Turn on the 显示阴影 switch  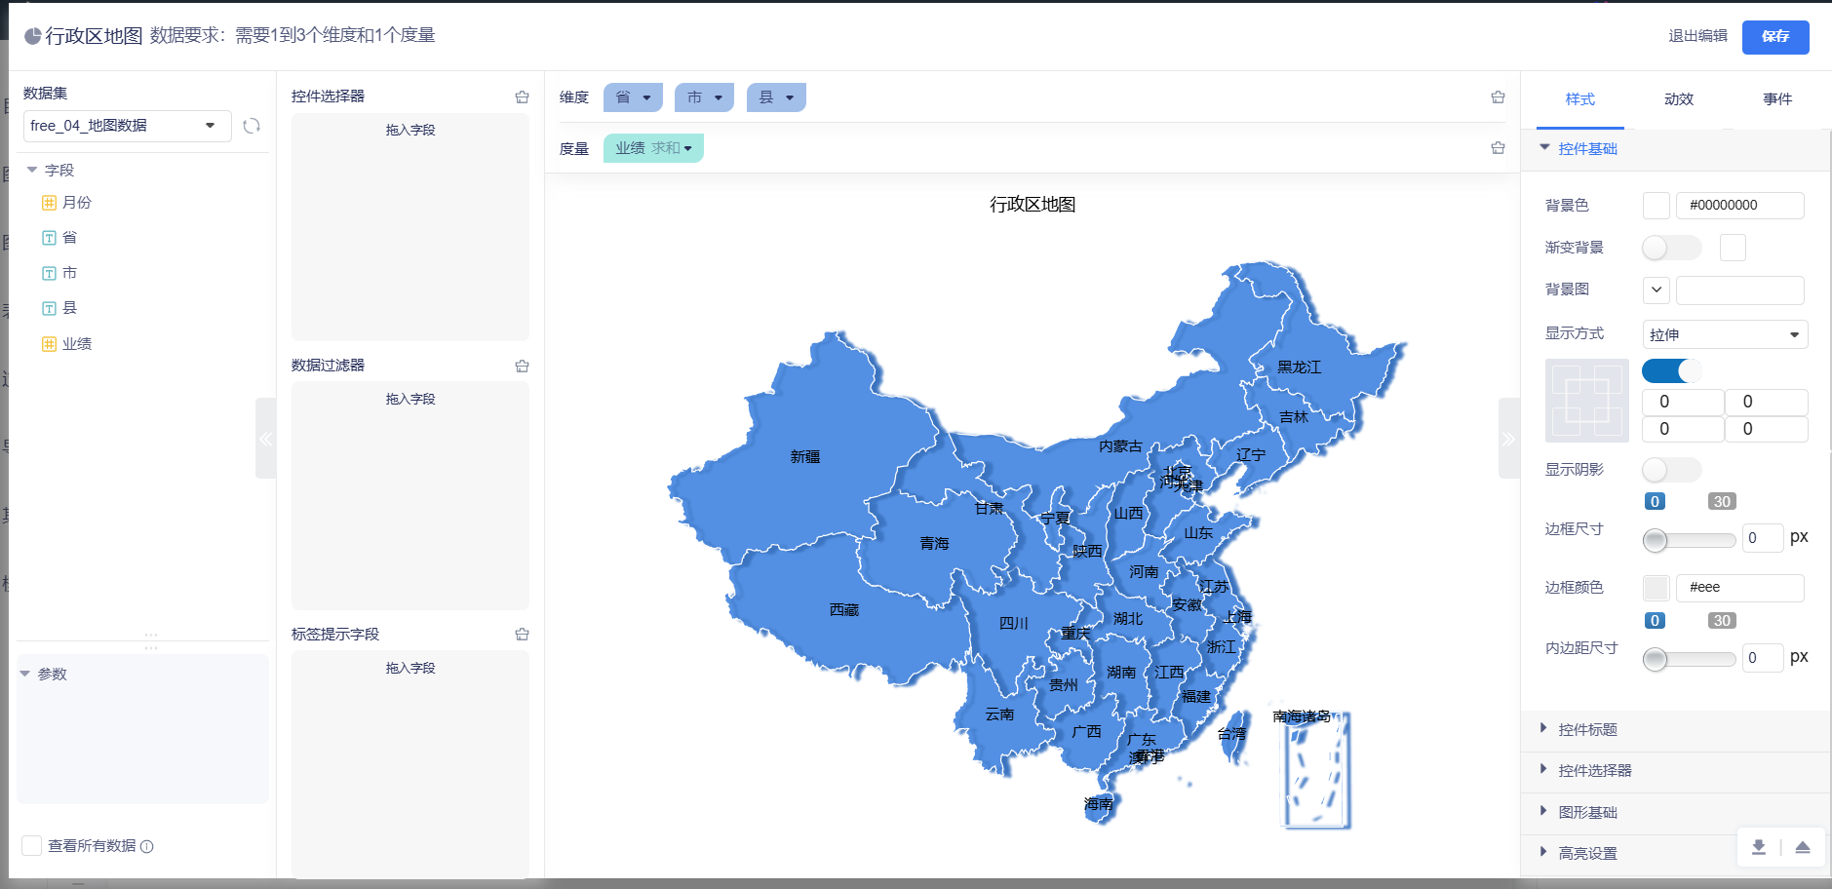tap(1670, 470)
